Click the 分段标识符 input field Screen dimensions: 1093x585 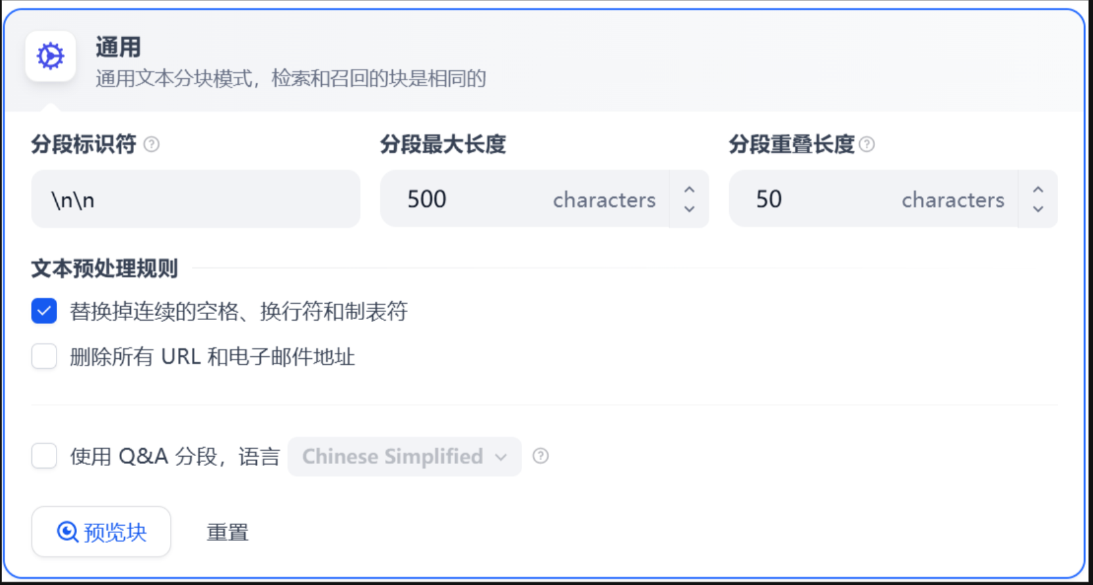pyautogui.click(x=196, y=199)
